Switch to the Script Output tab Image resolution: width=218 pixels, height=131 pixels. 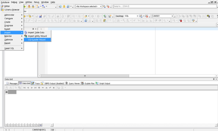[x=103, y=83]
